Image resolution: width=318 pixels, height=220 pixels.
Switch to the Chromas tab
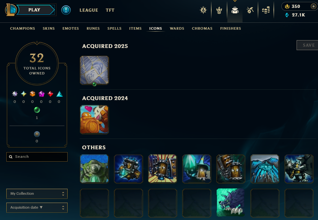[x=202, y=28]
